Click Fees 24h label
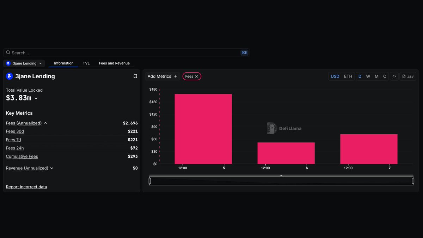The width and height of the screenshot is (423, 238). [x=15, y=148]
